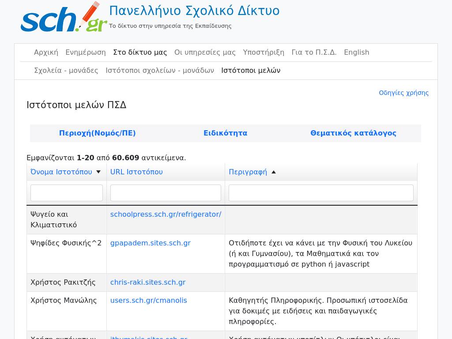This screenshot has width=452, height=339.
Task: Expand the Περιοχή(Νομός/ΠΕ) filter
Action: (98, 133)
